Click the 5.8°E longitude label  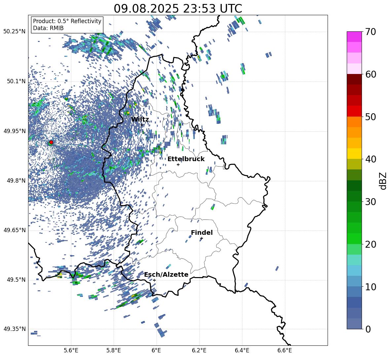click(114, 350)
